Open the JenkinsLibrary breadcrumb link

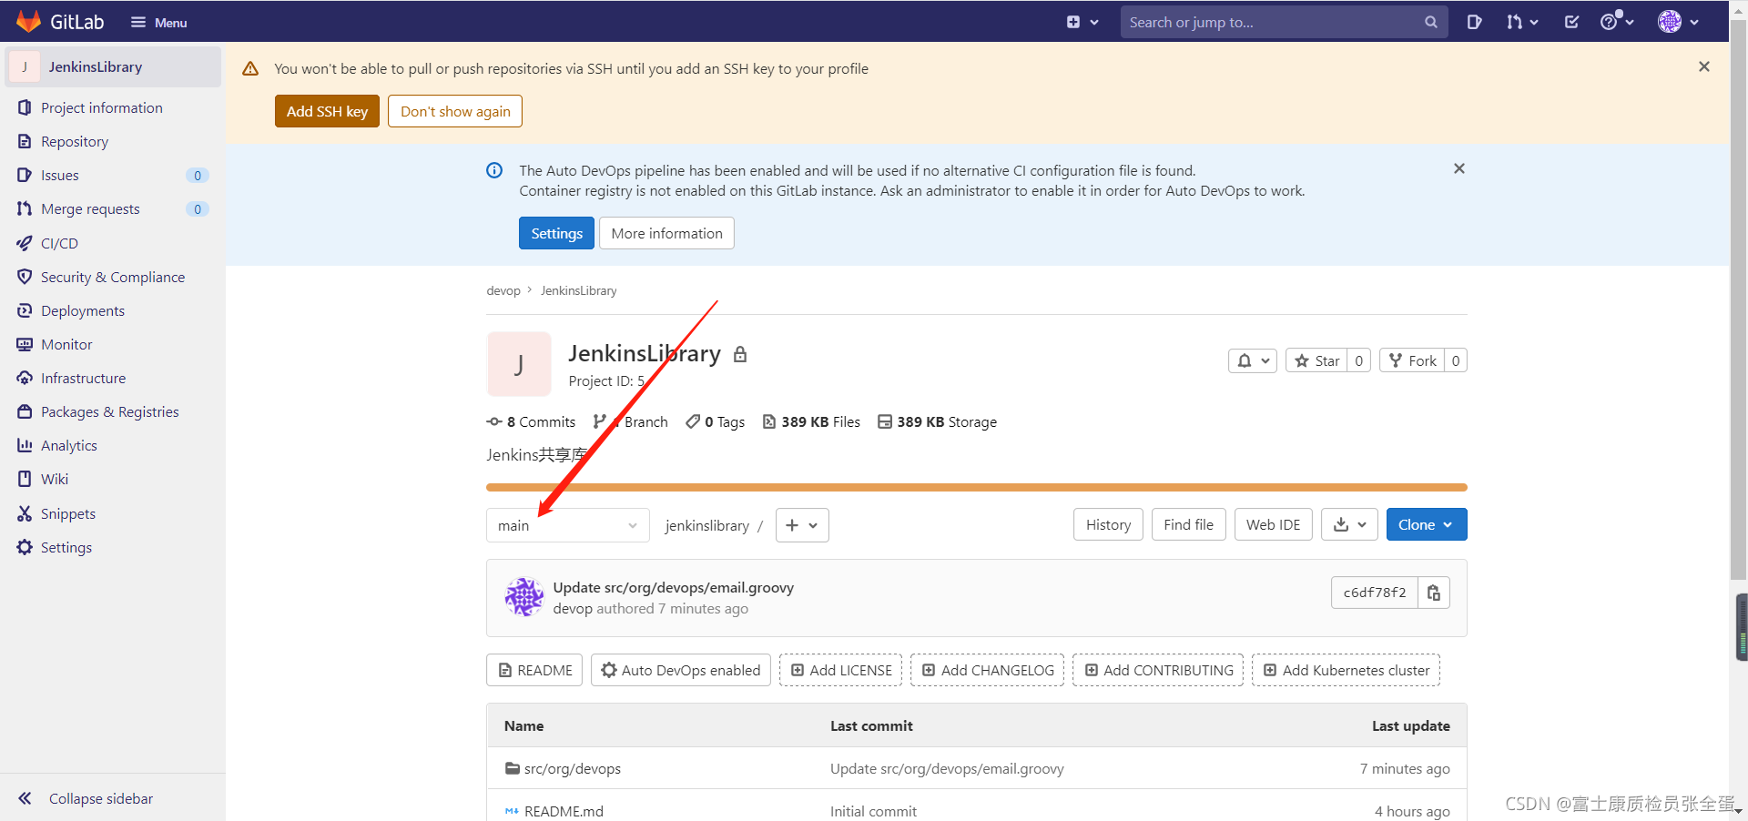(579, 290)
